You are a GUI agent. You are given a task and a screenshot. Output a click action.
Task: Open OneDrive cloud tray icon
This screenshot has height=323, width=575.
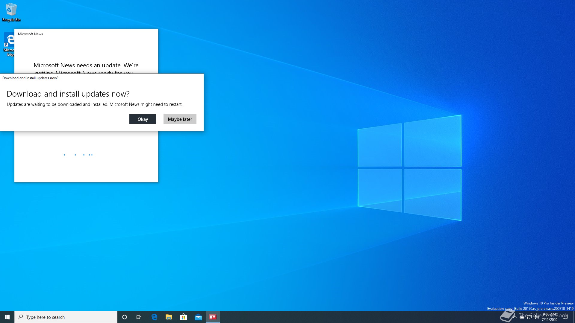[522, 317]
